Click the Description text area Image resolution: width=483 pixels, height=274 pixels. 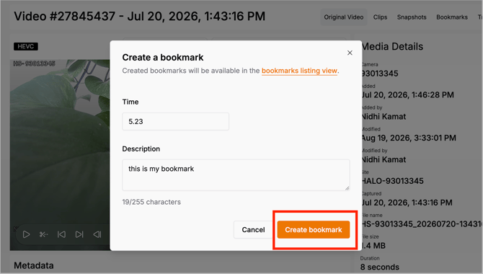(236, 175)
